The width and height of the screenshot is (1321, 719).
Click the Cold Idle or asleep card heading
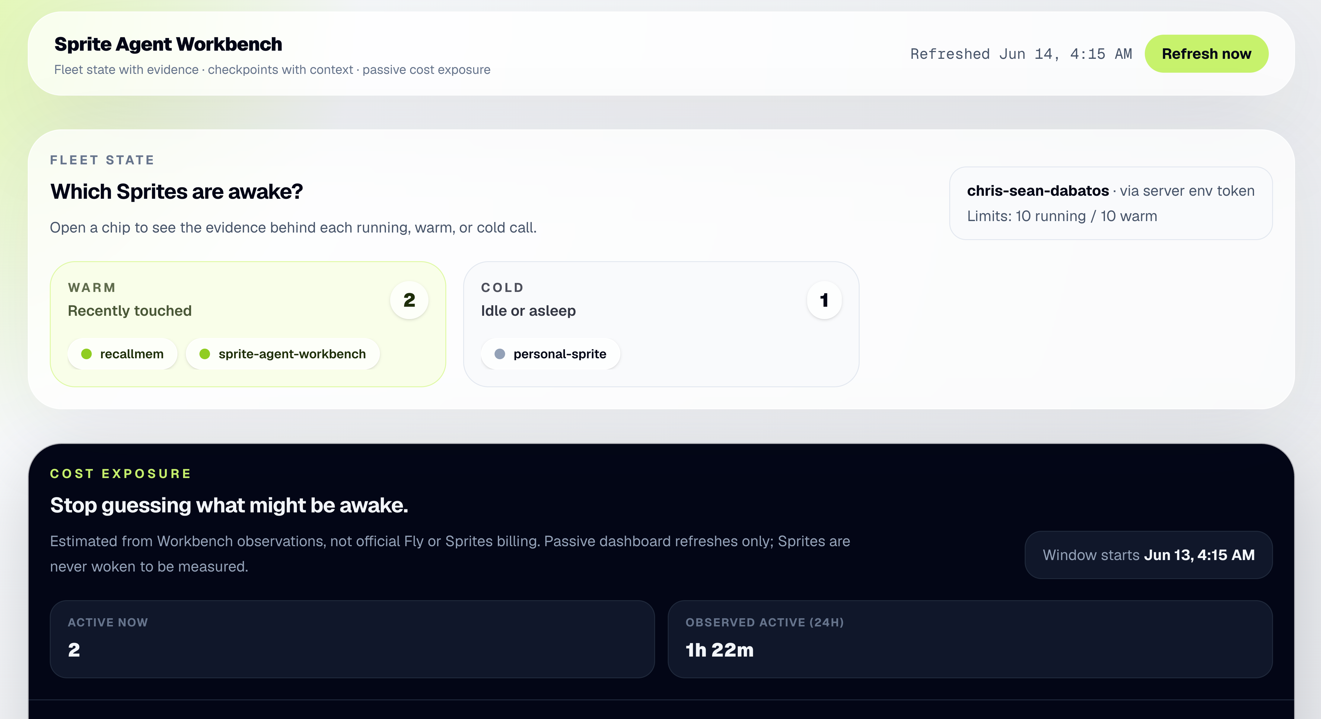pos(528,300)
